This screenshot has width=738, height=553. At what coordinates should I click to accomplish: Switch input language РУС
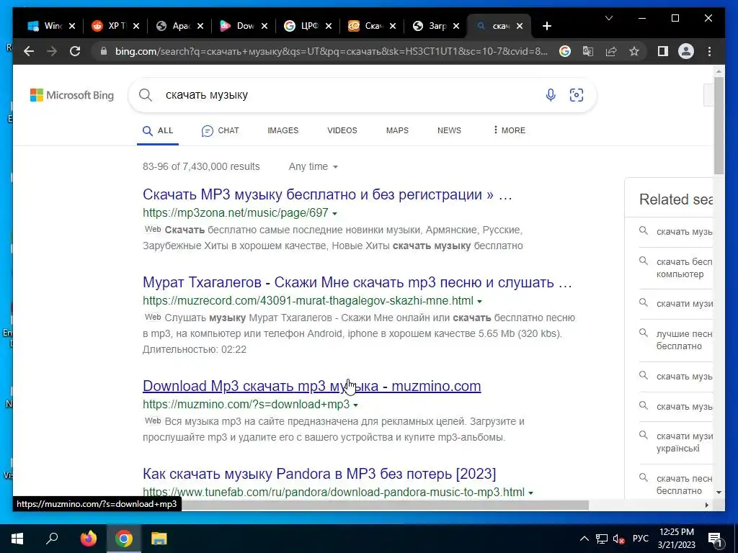(641, 539)
